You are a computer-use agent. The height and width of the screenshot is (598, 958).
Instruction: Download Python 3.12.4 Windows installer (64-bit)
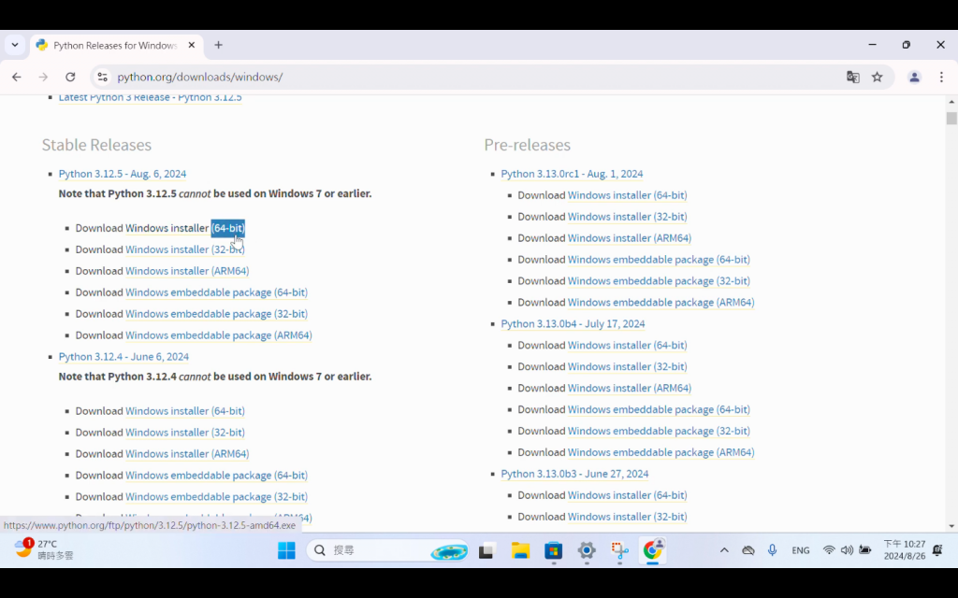(x=185, y=411)
